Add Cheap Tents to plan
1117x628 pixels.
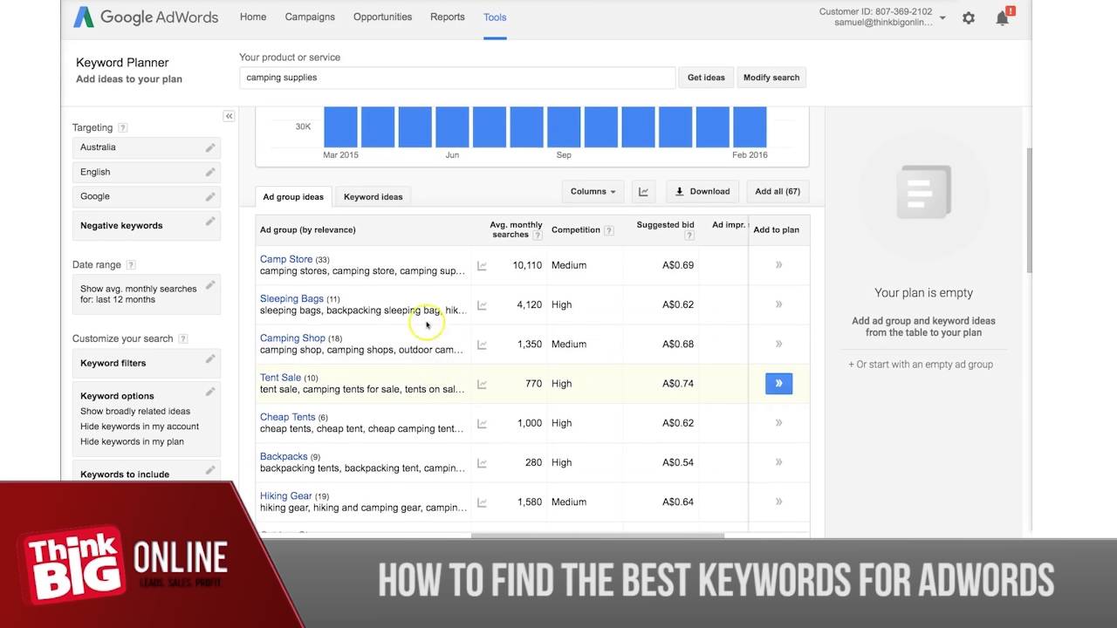click(778, 423)
